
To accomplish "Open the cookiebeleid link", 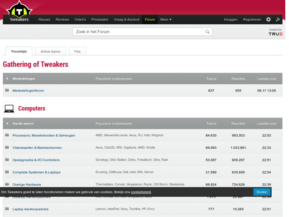I will pos(141,192).
